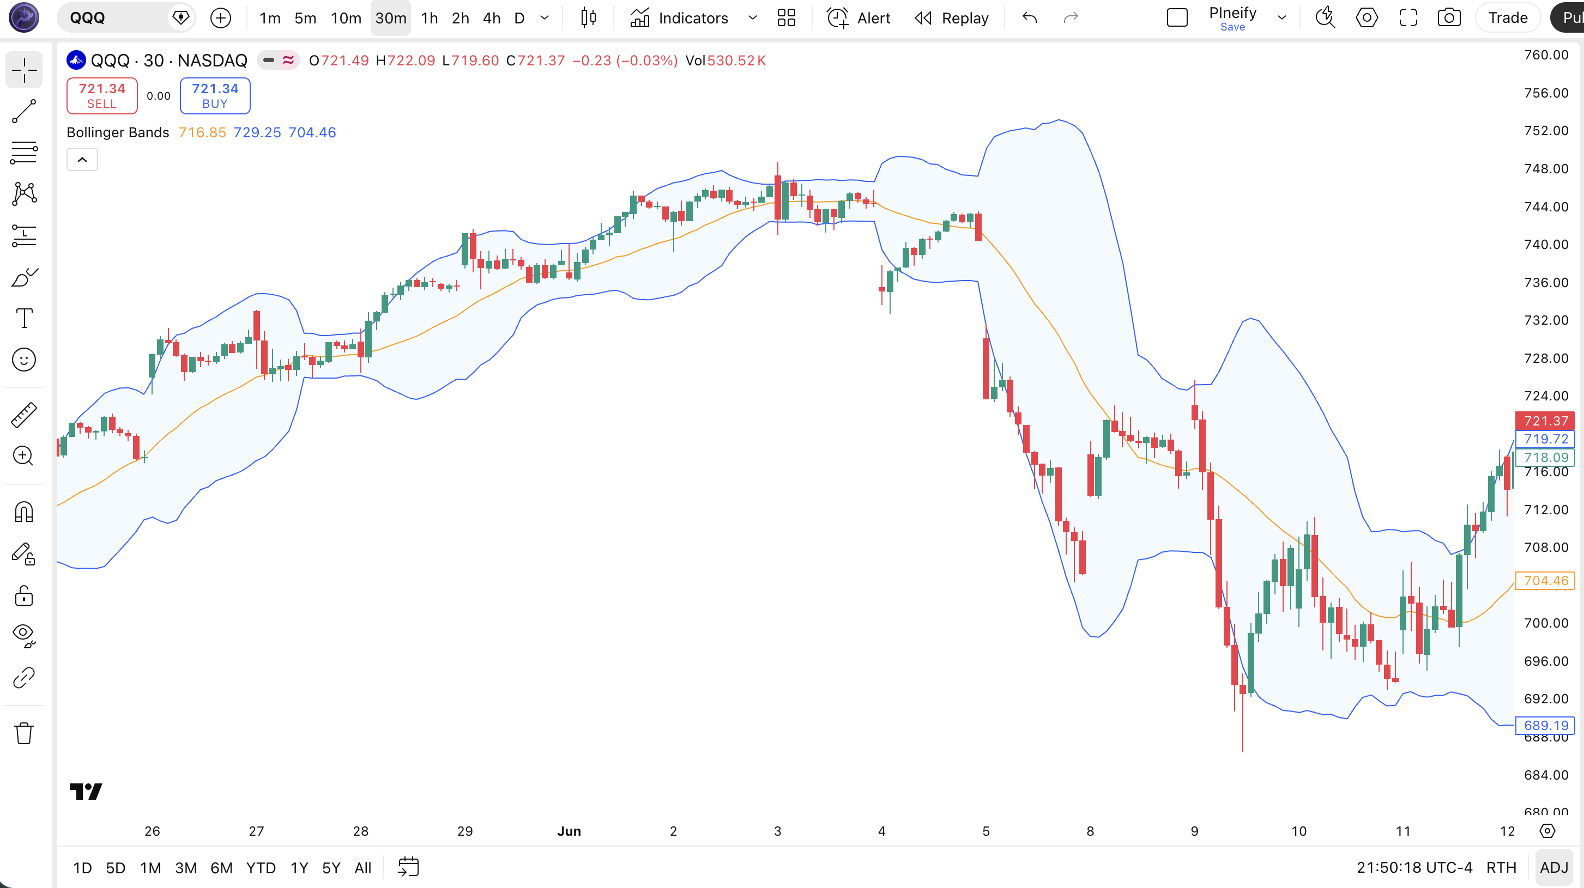Select the 4h timeframe

pos(491,18)
